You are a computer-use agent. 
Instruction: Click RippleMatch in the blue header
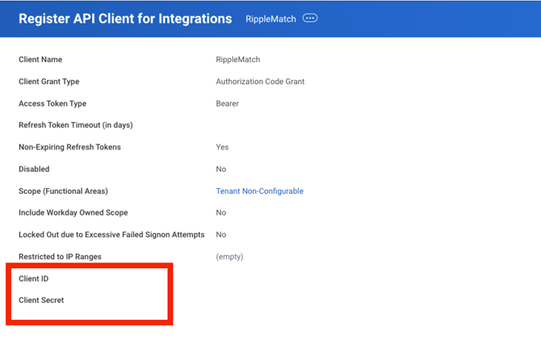270,19
